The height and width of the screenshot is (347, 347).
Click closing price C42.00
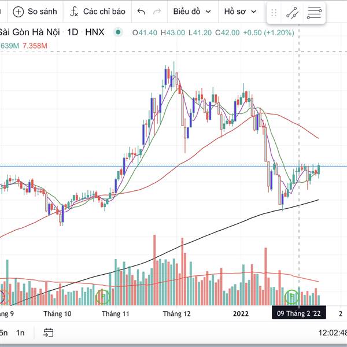(x=227, y=33)
